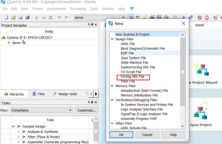Select VHDL File in the list
The height and width of the screenshot is (144, 222).
click(x=128, y=81)
